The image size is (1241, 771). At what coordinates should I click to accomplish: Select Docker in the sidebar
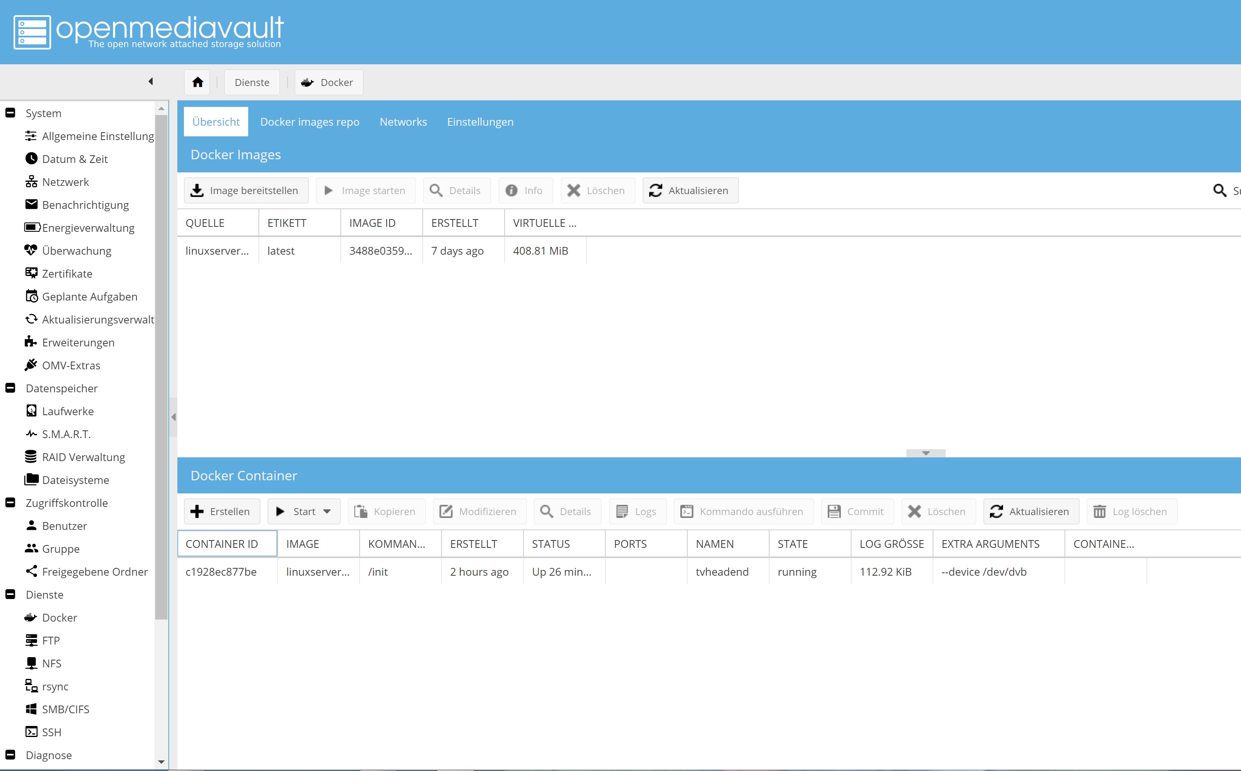50,618
